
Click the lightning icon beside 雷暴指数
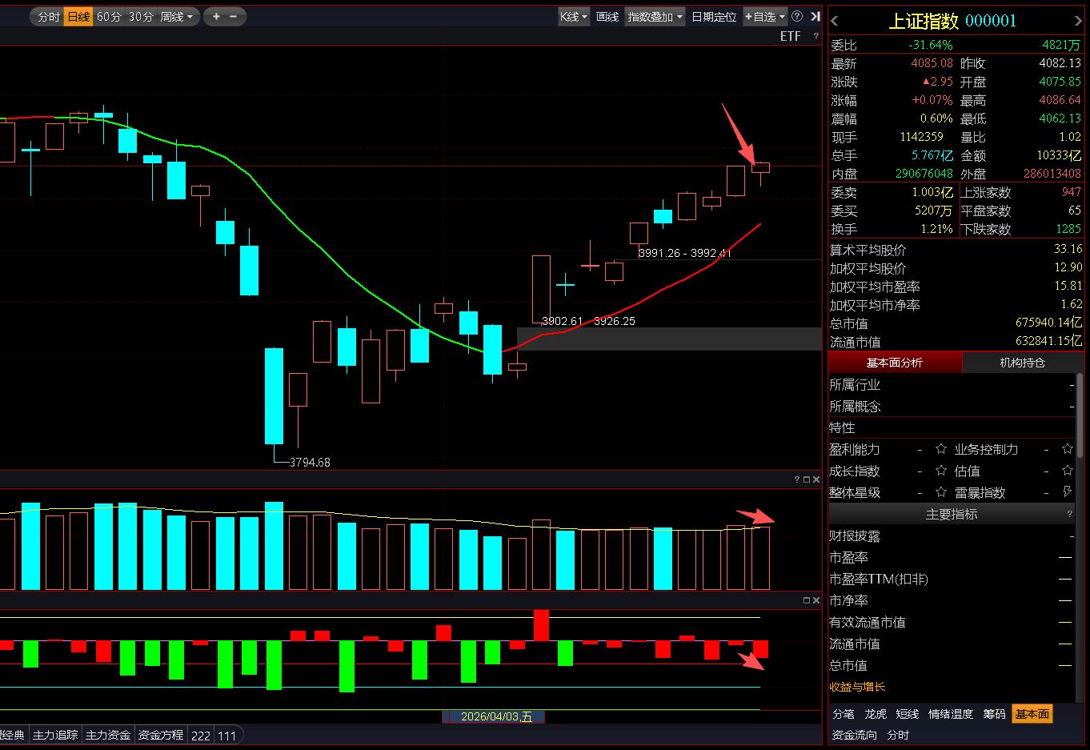(x=1067, y=492)
